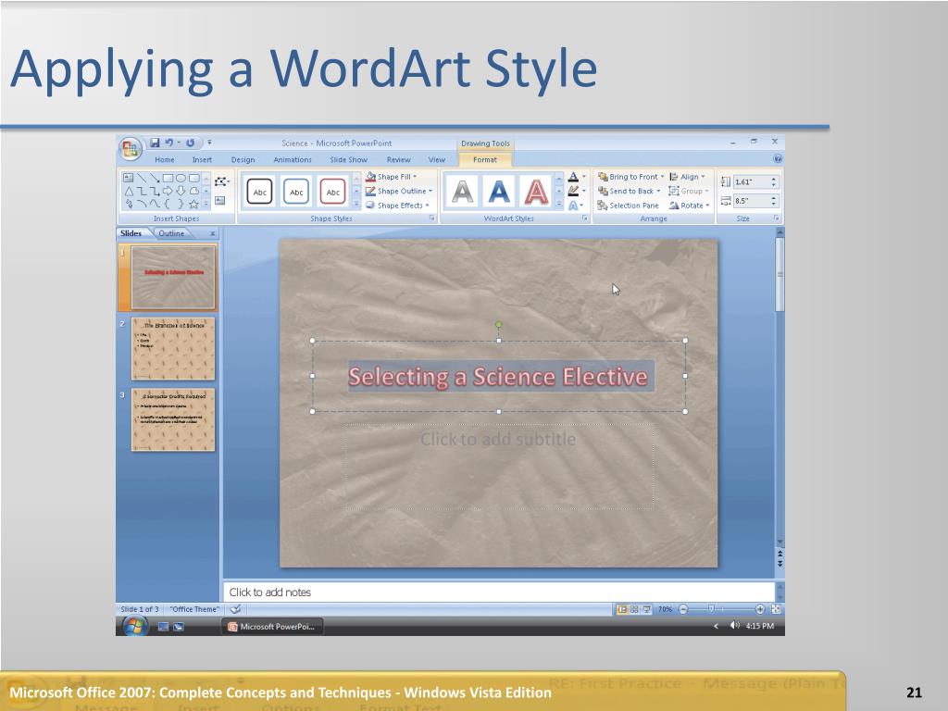Image resolution: width=948 pixels, height=711 pixels.
Task: Open the Review ribbon tab
Action: [x=398, y=159]
